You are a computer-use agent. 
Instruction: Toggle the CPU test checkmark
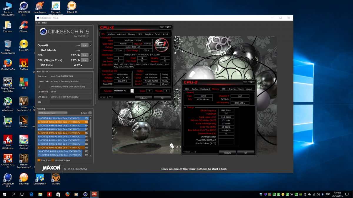tap(91, 55)
